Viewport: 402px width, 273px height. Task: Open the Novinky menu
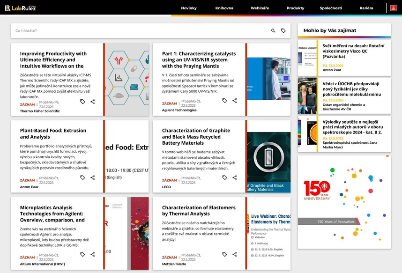coord(189,8)
